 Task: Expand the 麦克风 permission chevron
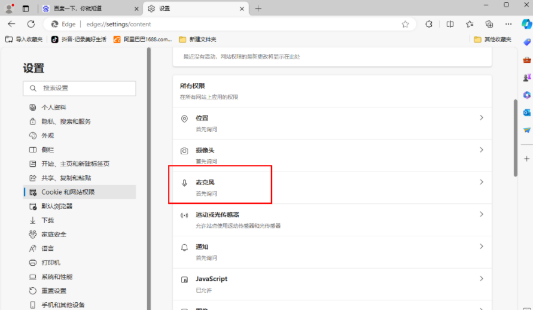coord(482,182)
